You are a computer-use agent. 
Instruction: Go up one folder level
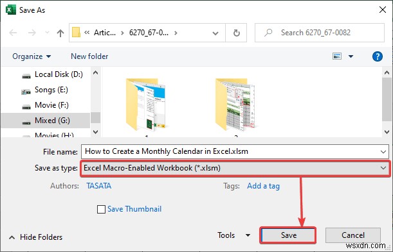click(x=60, y=33)
